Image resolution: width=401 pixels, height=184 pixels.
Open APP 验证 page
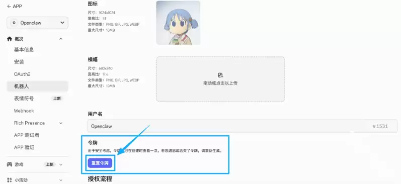[24, 147]
